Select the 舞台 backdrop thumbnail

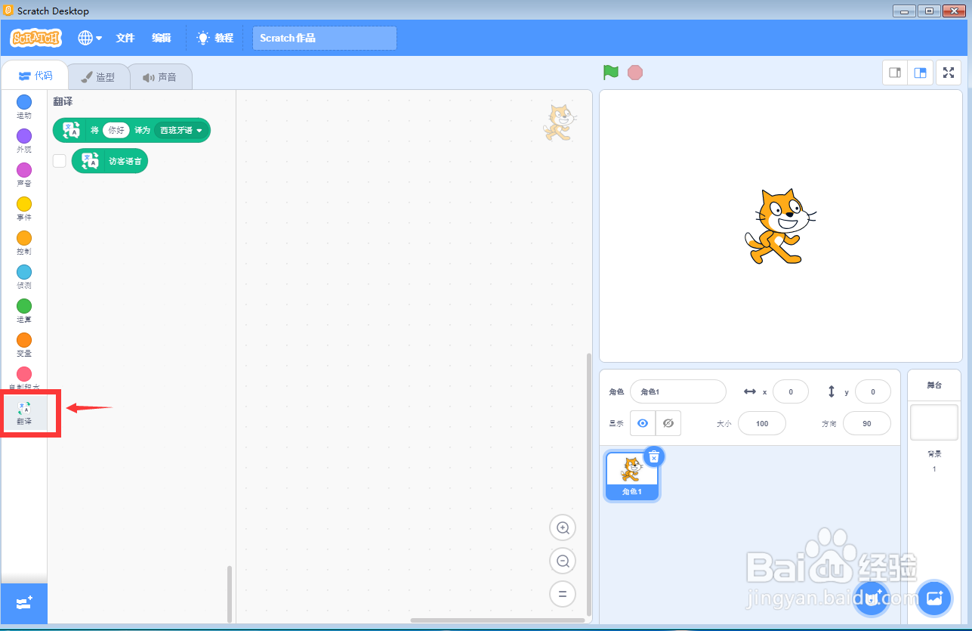coord(934,422)
